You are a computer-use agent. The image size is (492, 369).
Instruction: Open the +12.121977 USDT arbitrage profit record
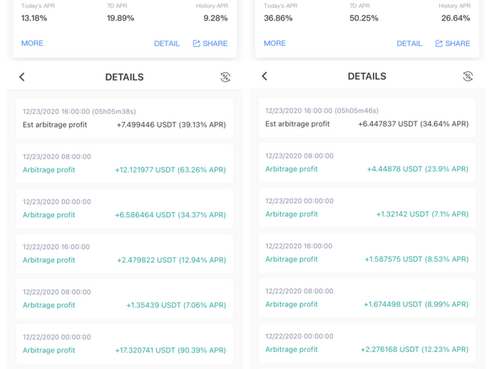coord(124,163)
